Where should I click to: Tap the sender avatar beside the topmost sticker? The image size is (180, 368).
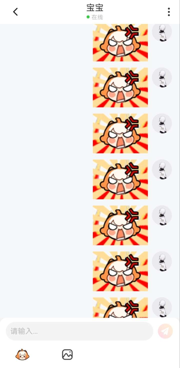(162, 33)
